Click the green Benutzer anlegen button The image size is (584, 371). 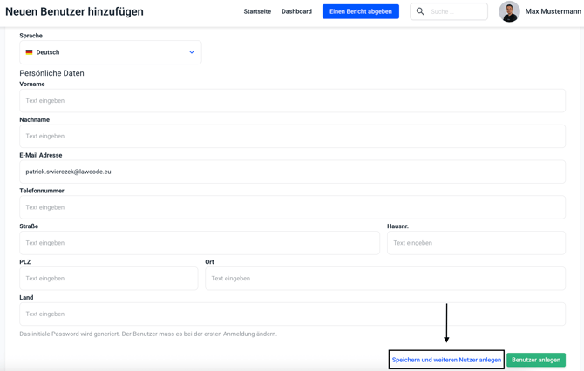[x=535, y=360]
